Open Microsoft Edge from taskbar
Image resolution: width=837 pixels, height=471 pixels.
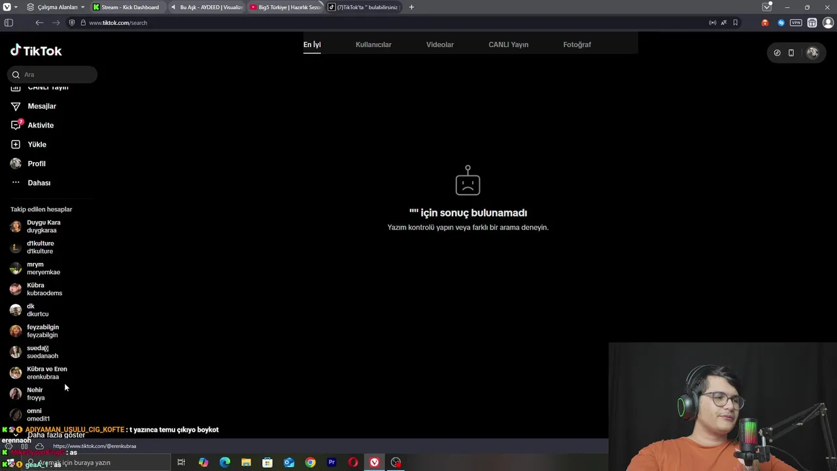point(225,462)
